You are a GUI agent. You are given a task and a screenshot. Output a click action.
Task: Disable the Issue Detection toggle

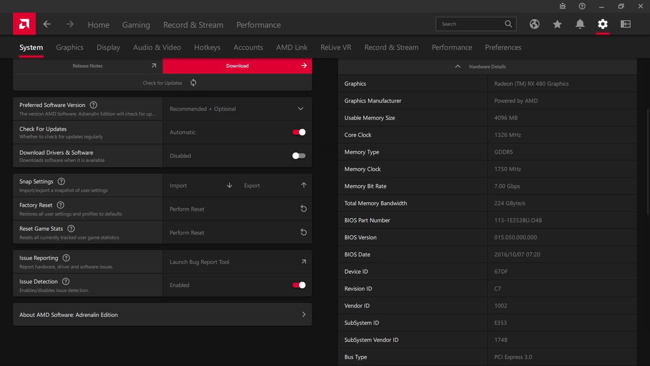299,285
